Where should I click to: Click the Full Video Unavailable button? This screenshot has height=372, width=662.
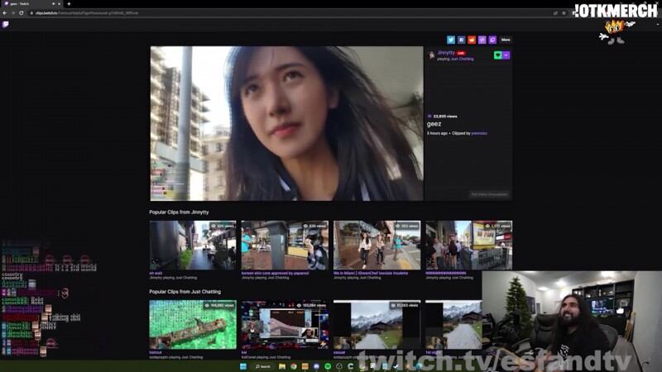point(489,194)
